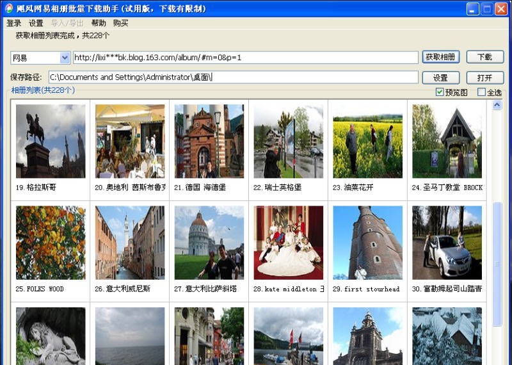
Task: Check the 全选 checkbox
Action: pyautogui.click(x=481, y=92)
